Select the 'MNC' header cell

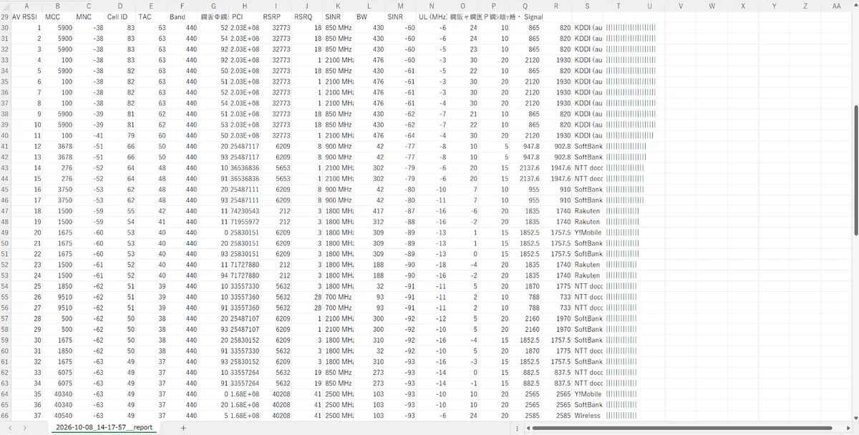(x=89, y=16)
